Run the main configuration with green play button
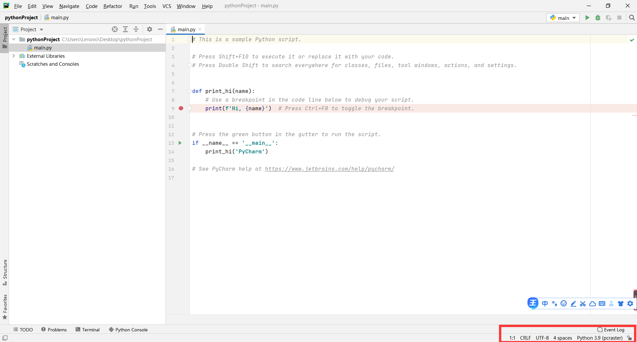The height and width of the screenshot is (342, 637). [x=587, y=18]
